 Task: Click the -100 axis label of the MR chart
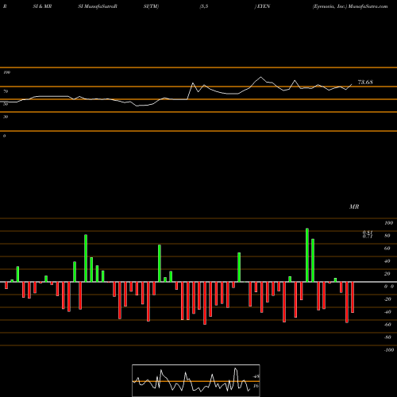[389, 350]
